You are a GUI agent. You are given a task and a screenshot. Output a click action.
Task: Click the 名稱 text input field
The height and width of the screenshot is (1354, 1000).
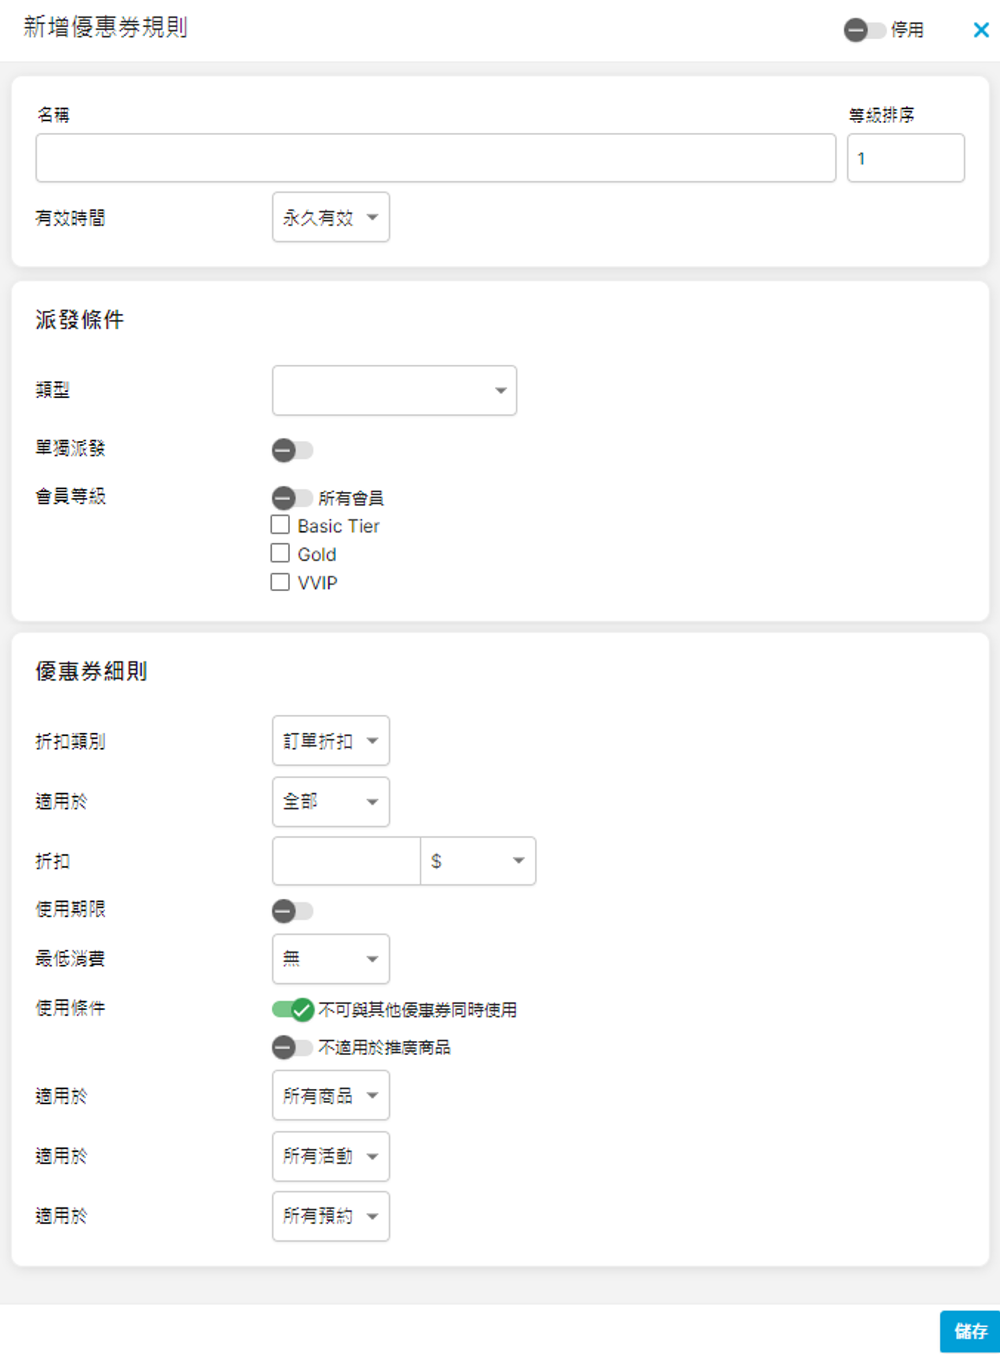tap(435, 158)
